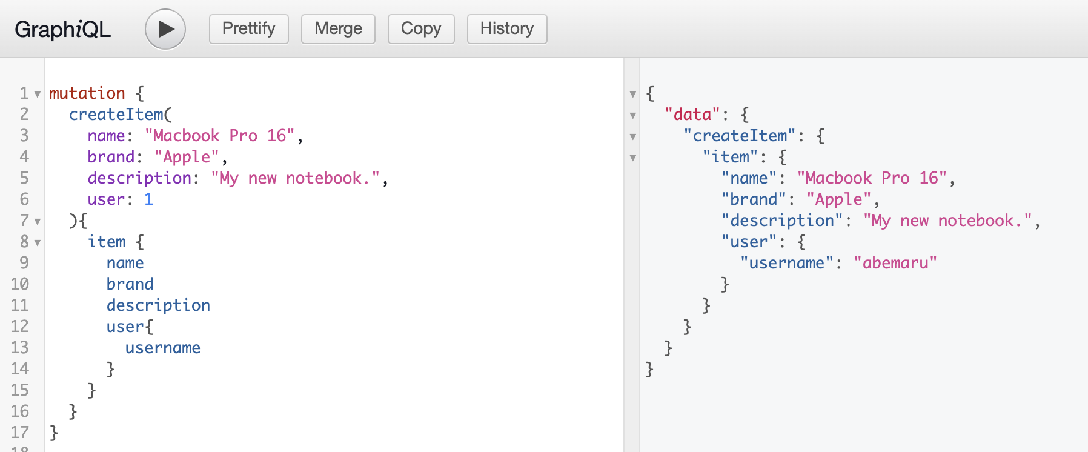Screen dimensions: 1088x452
Task: Click "abemaru" value in result pane
Action: 895,263
